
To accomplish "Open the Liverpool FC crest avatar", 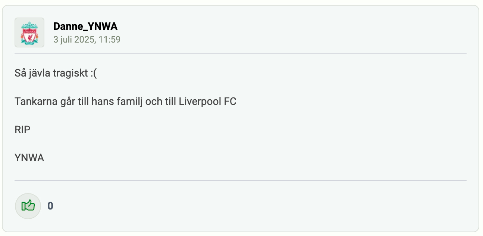I will (29, 32).
